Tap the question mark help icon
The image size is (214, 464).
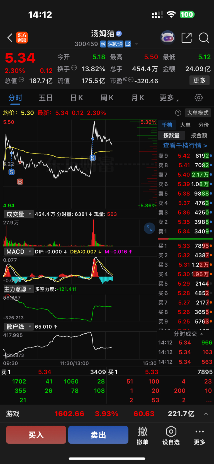click(178, 113)
